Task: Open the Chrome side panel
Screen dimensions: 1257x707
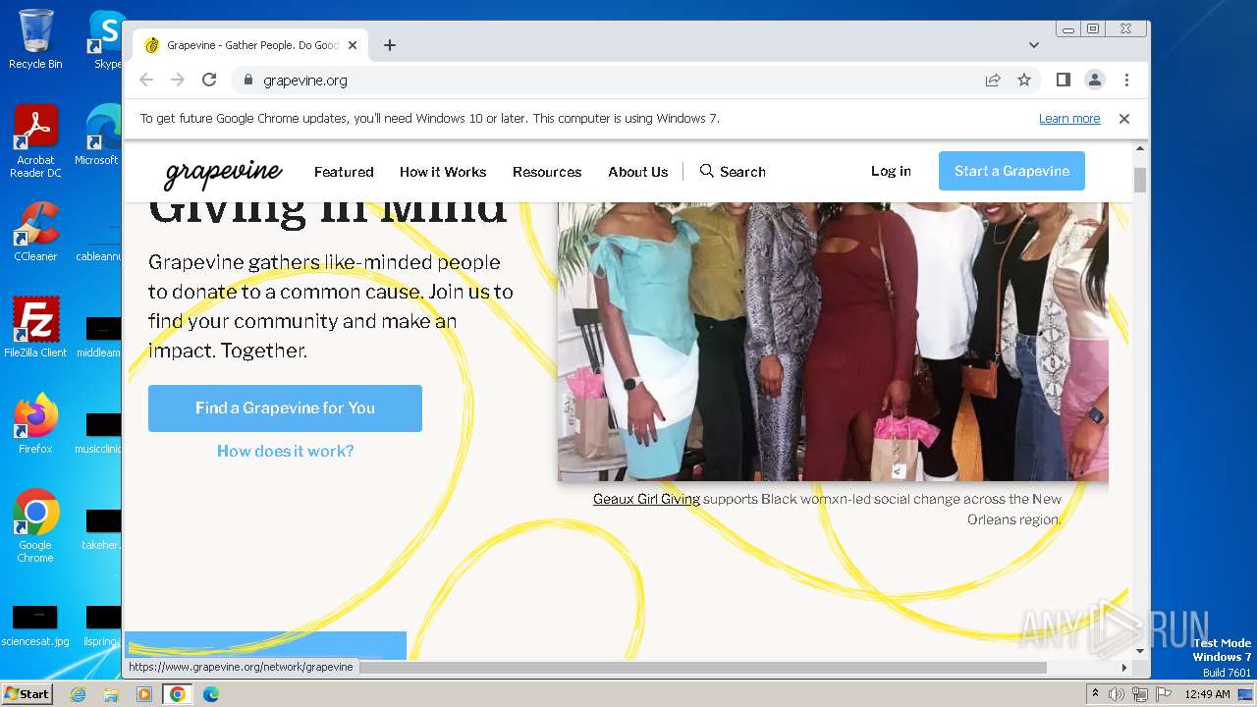Action: [x=1064, y=80]
